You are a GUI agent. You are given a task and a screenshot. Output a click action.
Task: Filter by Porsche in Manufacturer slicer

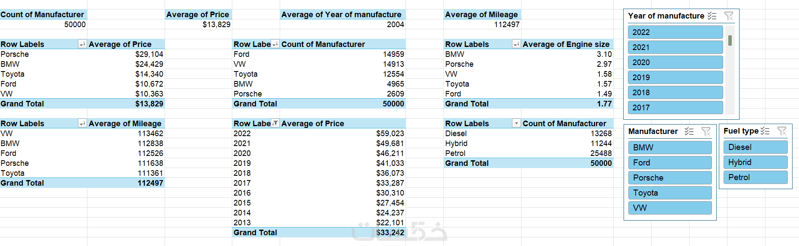670,178
